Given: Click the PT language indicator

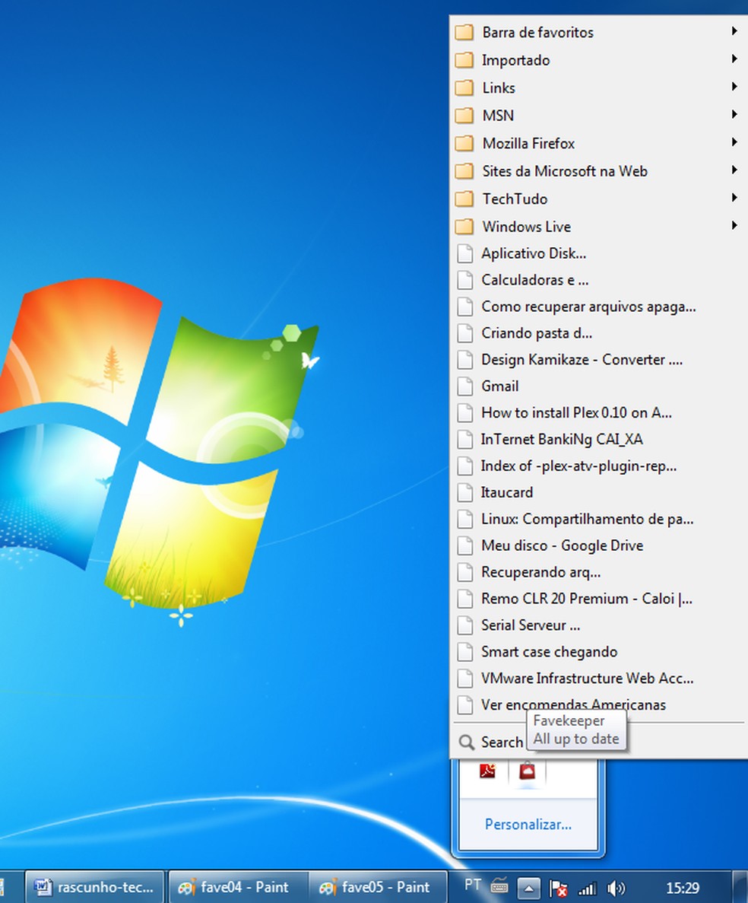Looking at the screenshot, I should (472, 885).
